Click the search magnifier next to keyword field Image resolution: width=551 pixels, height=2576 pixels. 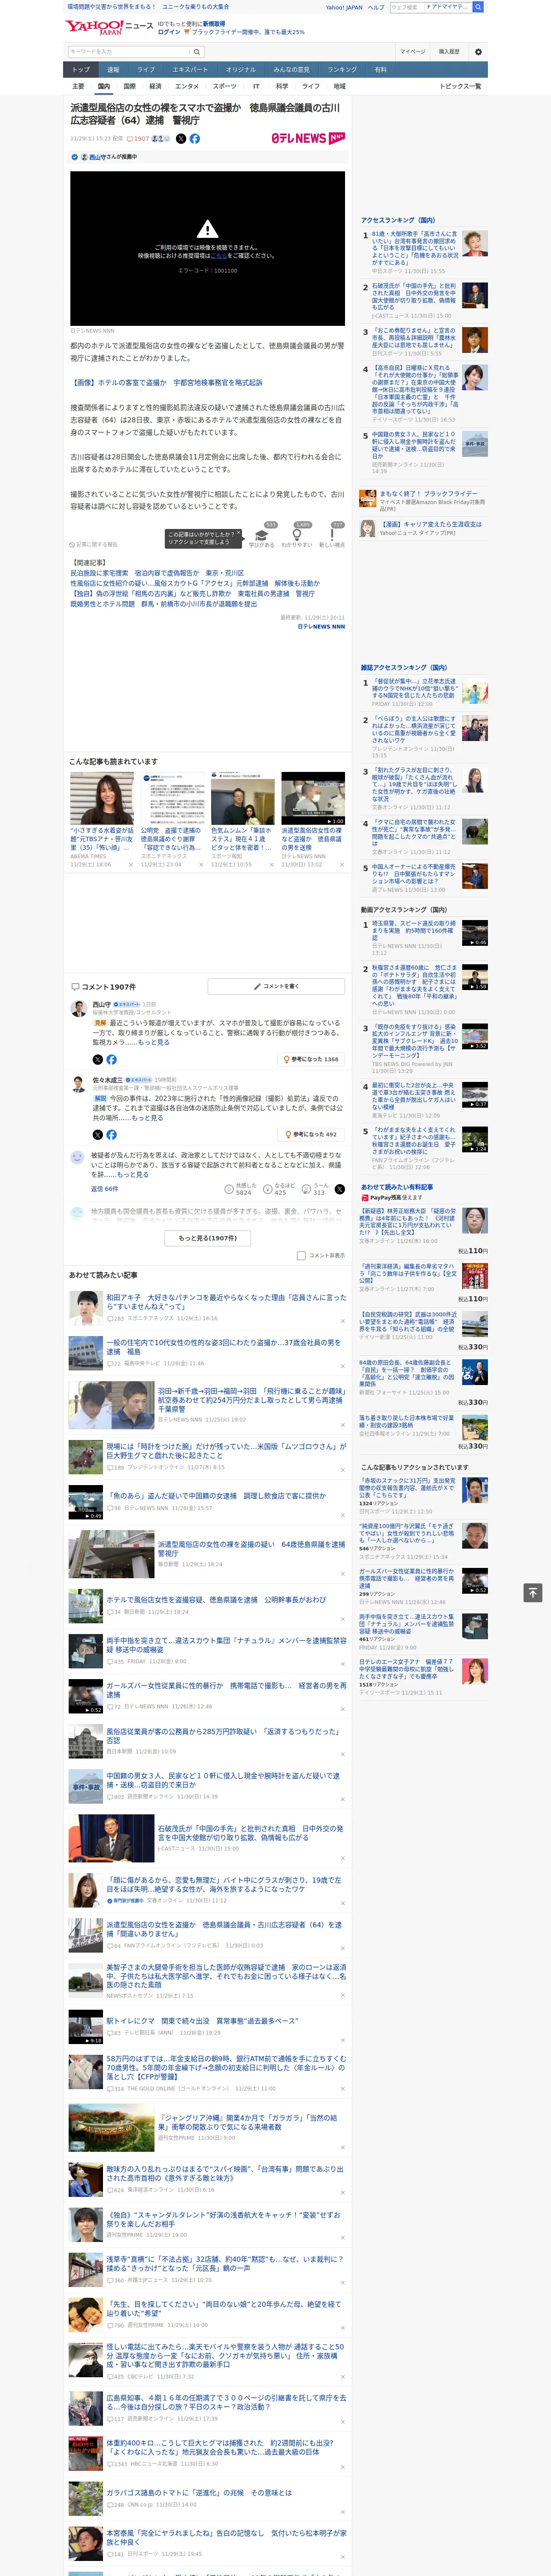pos(196,51)
